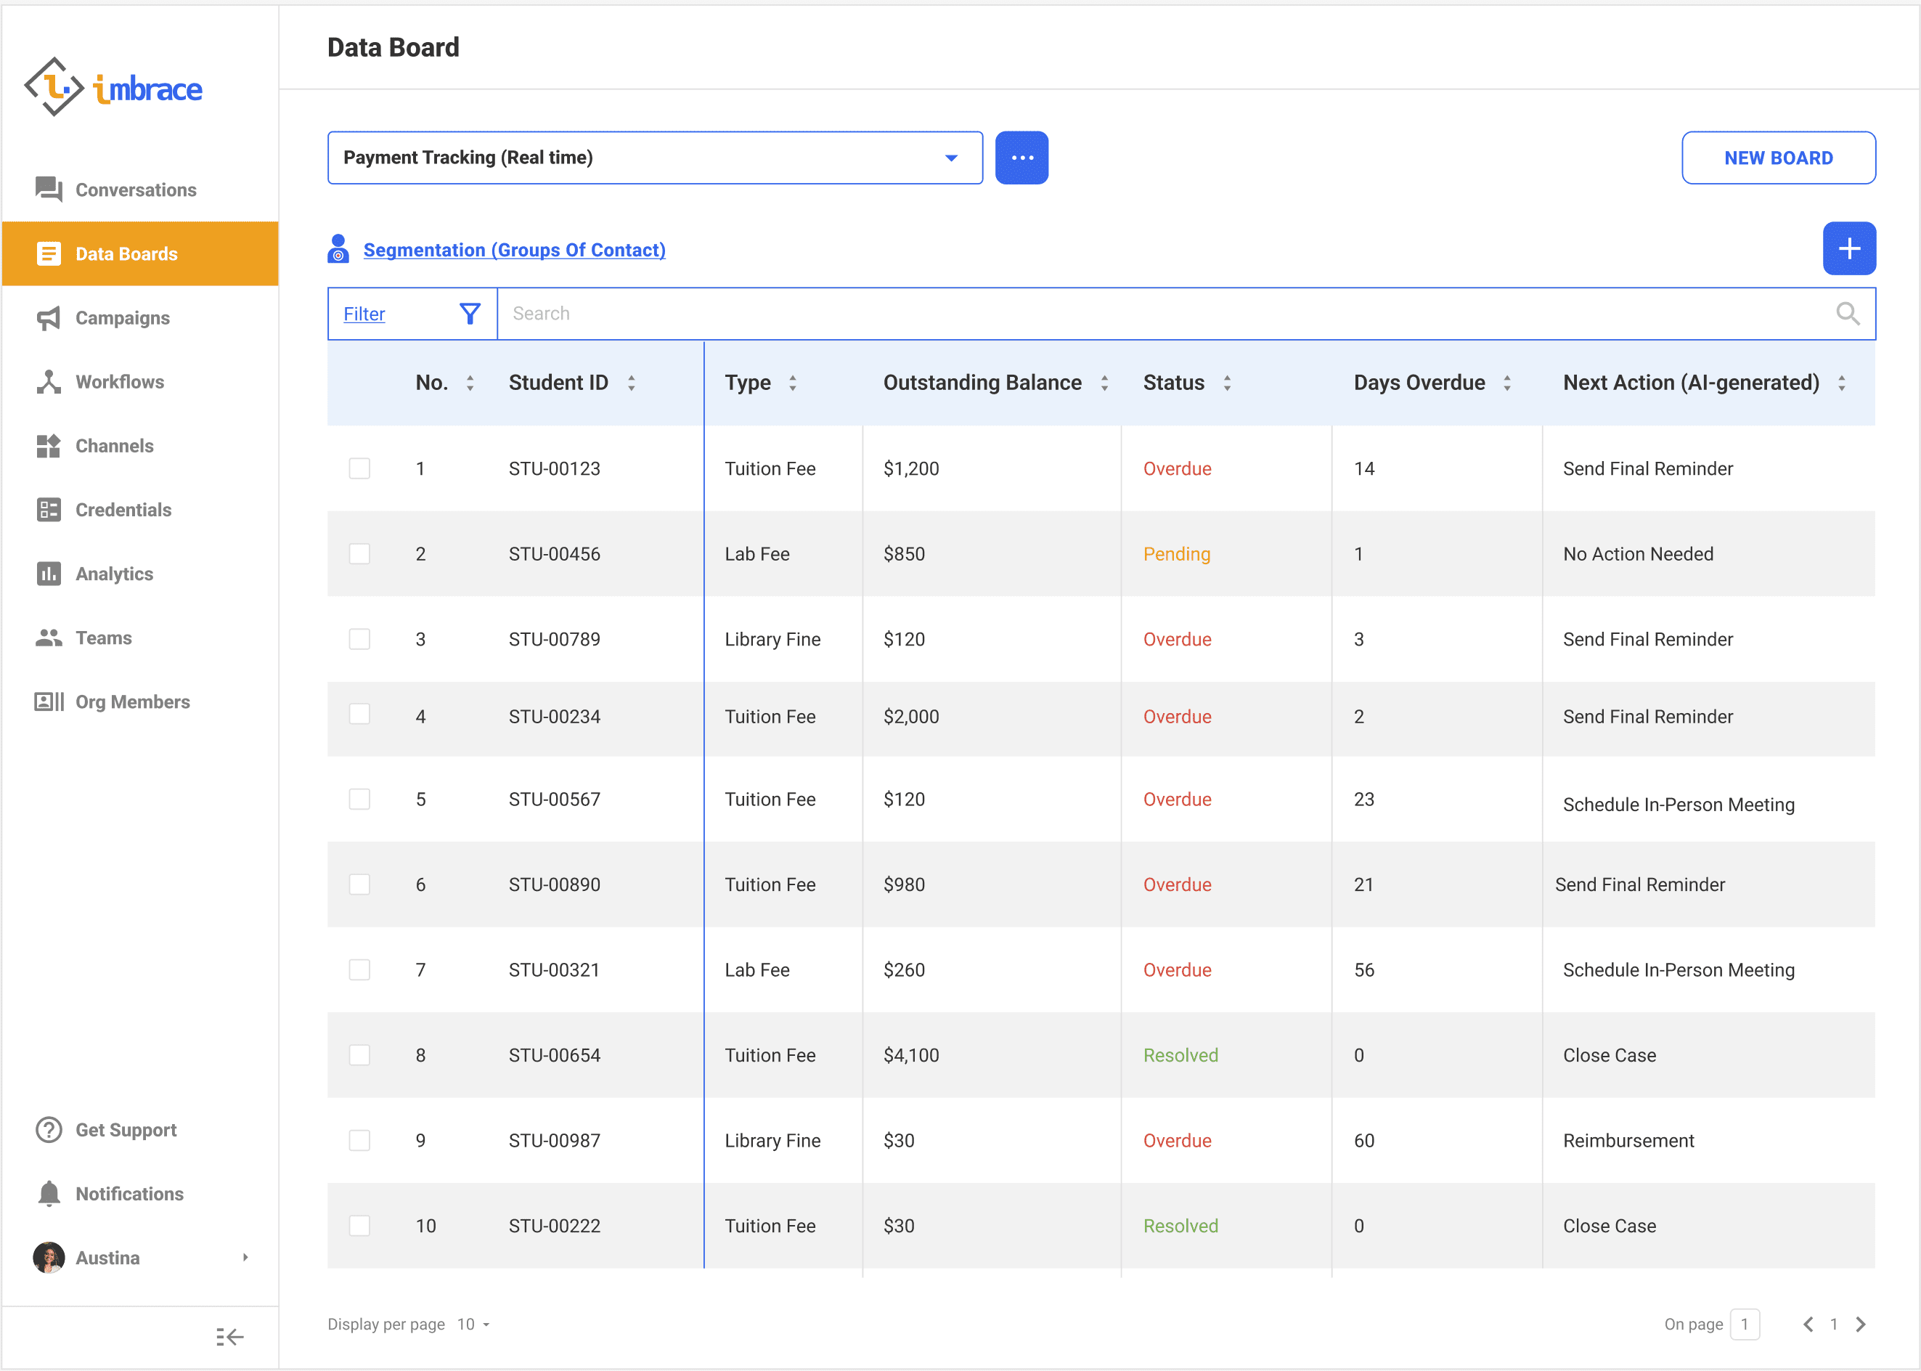Image resolution: width=1921 pixels, height=1371 pixels.
Task: Open Segmentation (Groups Of Contact) link
Action: pyautogui.click(x=514, y=250)
